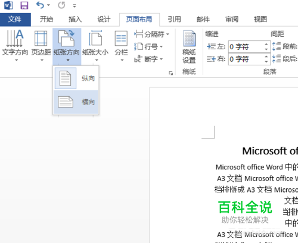Switch to the 邮件 tab

coord(203,19)
